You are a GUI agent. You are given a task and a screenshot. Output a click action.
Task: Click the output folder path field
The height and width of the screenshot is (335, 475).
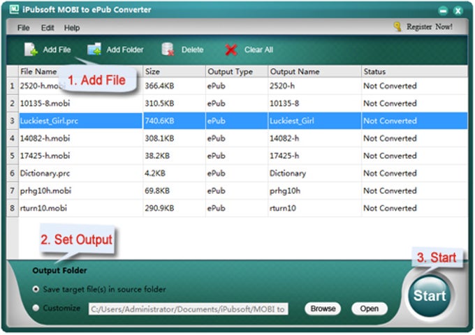(x=188, y=309)
